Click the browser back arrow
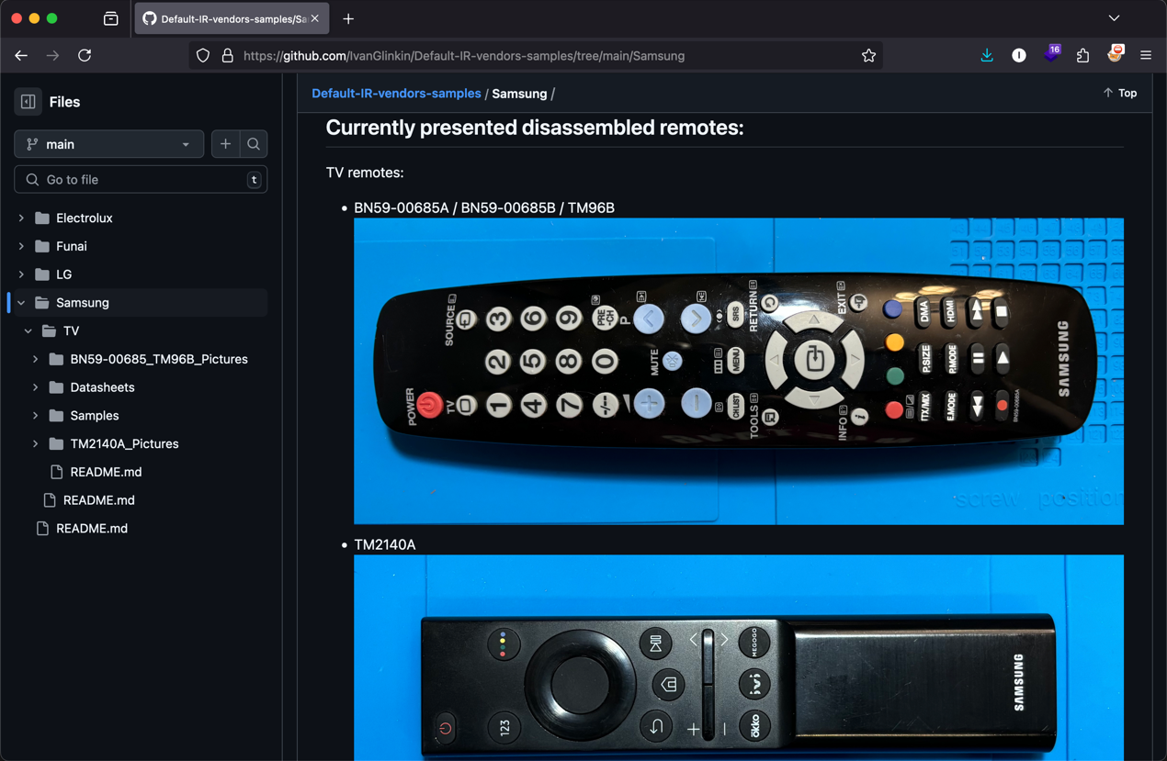Viewport: 1167px width, 761px height. (21, 55)
